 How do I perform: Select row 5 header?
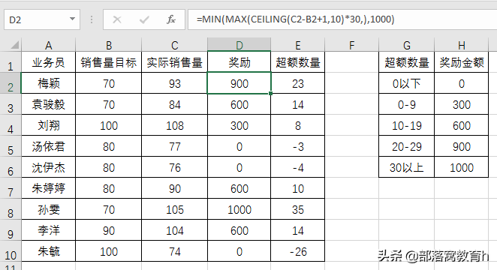pos(11,146)
